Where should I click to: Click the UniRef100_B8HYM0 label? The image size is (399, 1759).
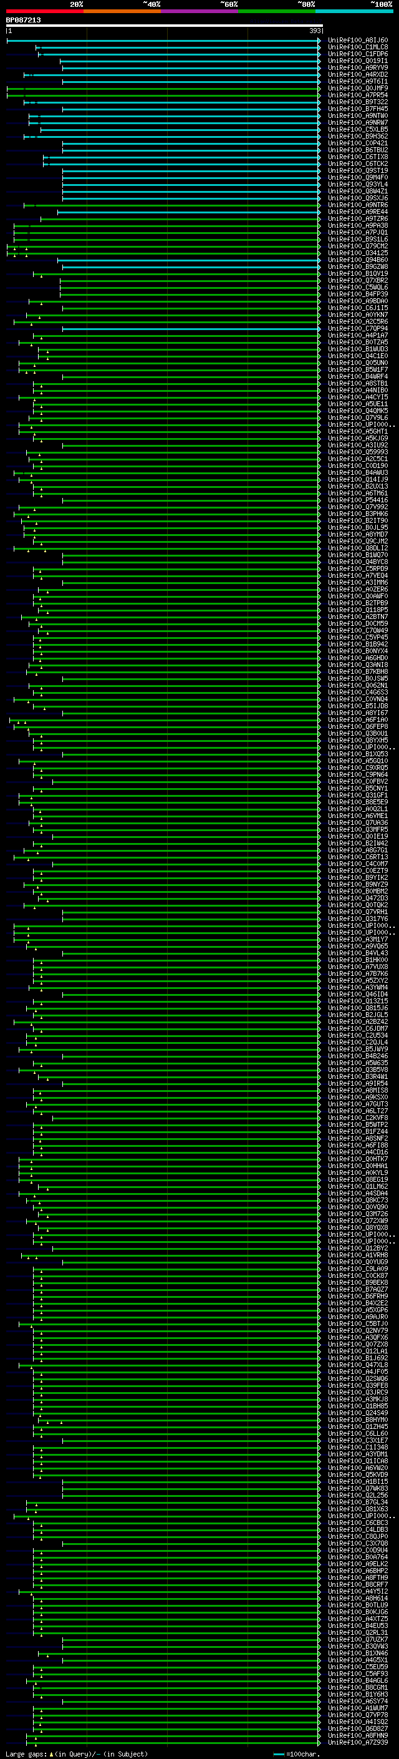pyautogui.click(x=357, y=1420)
